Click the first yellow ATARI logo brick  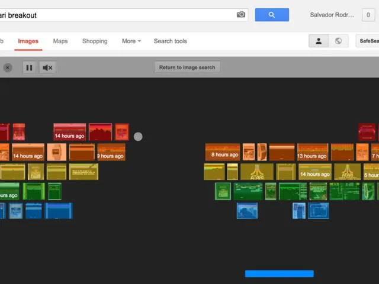[x=256, y=172]
